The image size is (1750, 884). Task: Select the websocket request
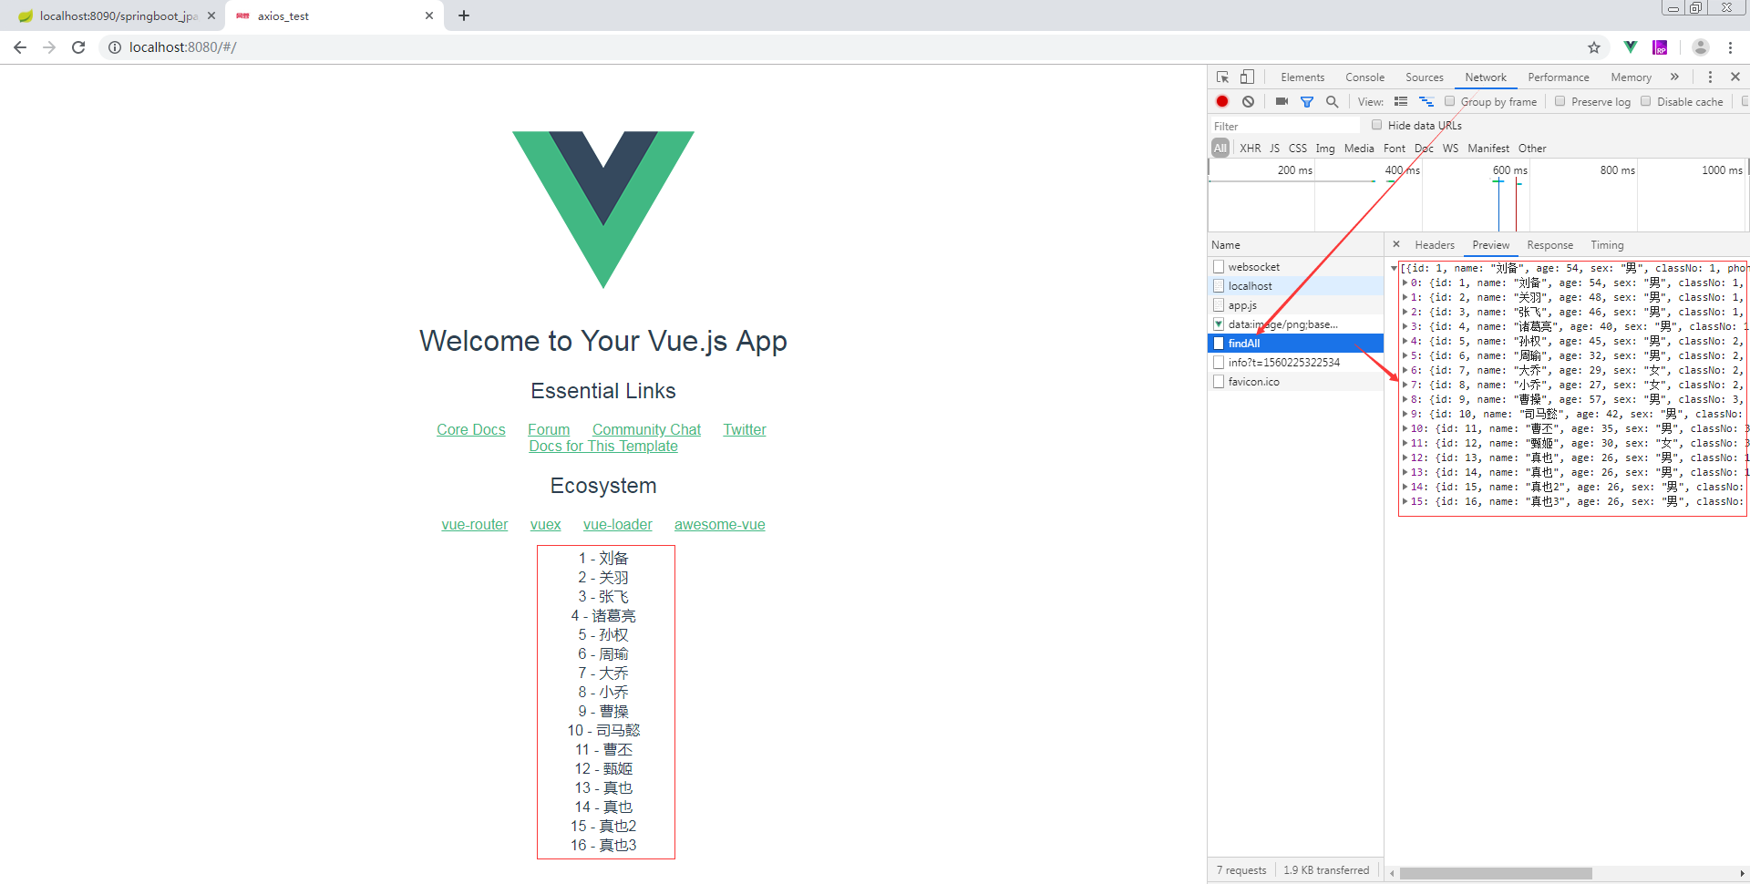pyautogui.click(x=1295, y=267)
